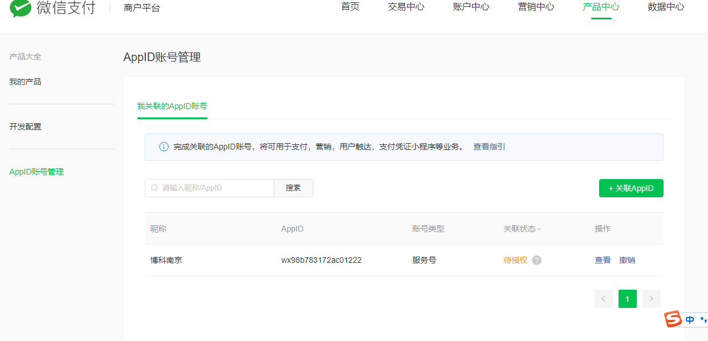The width and height of the screenshot is (708, 341).
Task: Click 撤销 for 博科南京
Action: 627,260
